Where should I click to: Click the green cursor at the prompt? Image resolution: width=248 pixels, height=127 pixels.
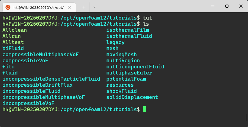click(x=144, y=109)
